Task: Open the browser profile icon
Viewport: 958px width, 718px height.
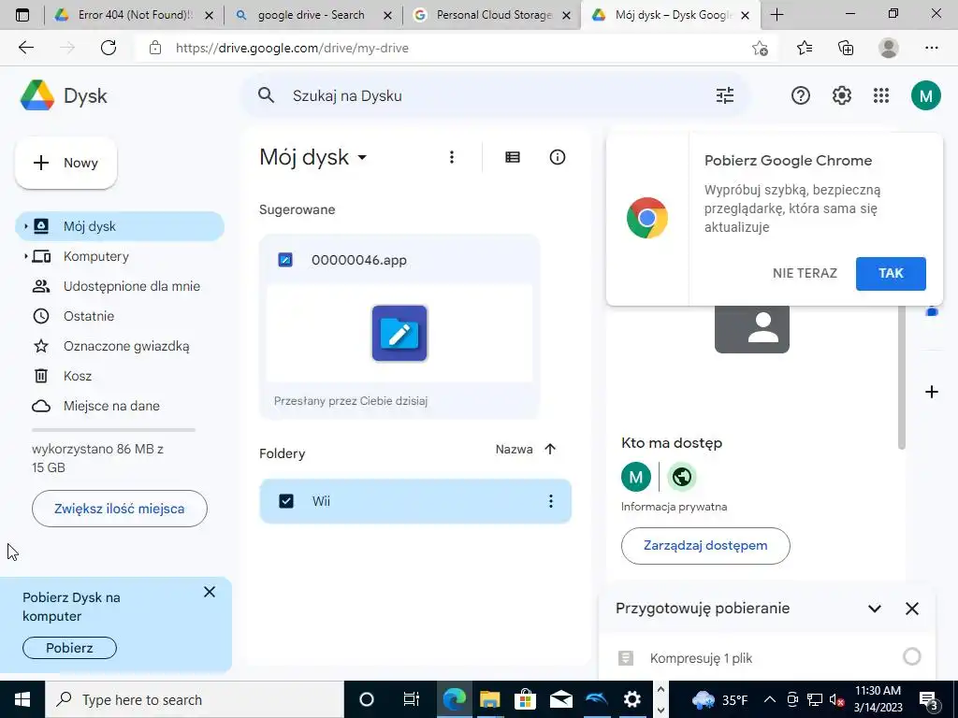Action: click(889, 48)
